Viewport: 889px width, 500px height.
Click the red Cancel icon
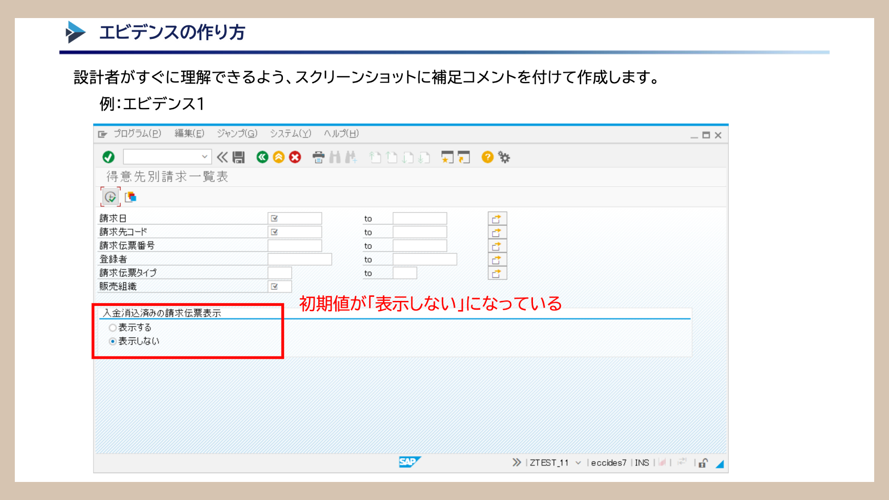click(295, 157)
